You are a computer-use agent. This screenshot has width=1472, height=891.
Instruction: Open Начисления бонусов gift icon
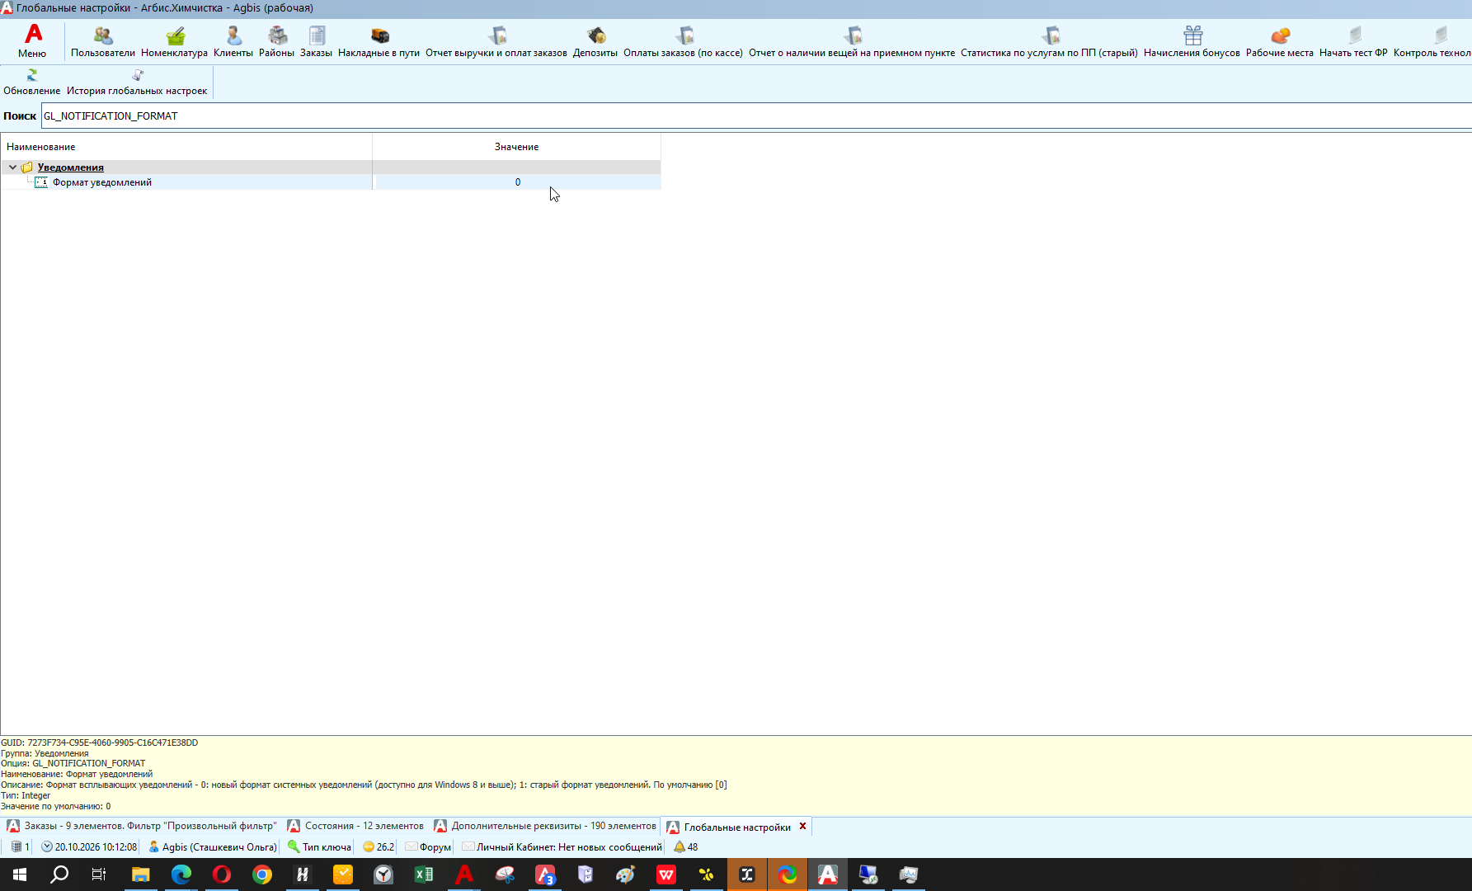[x=1192, y=40]
